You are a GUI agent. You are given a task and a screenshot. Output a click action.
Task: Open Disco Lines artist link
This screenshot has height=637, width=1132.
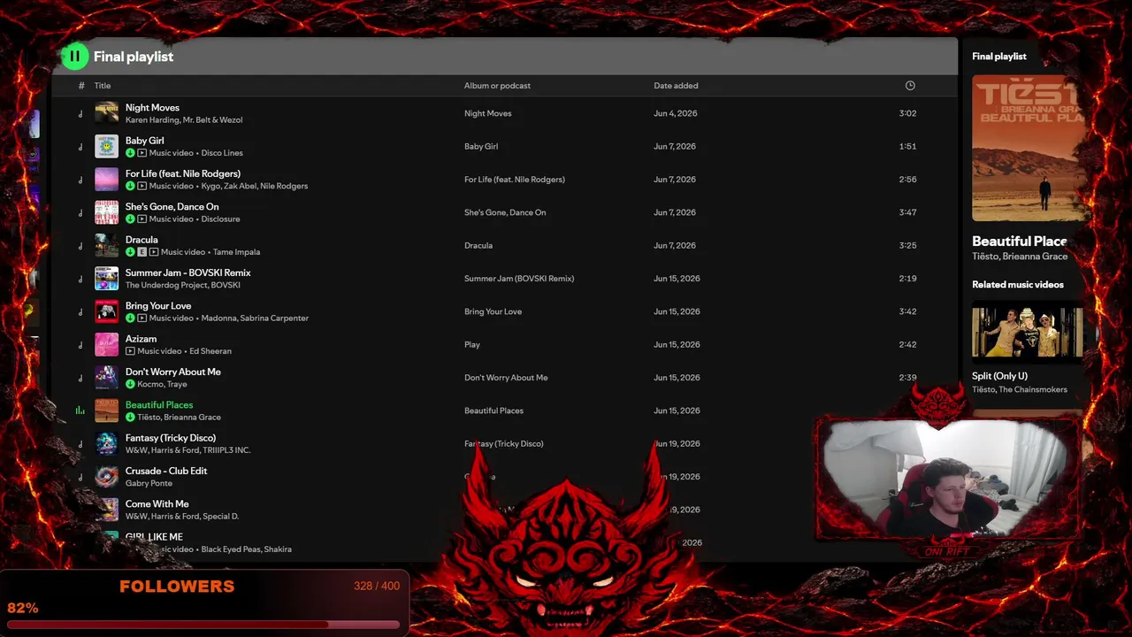[x=222, y=153]
